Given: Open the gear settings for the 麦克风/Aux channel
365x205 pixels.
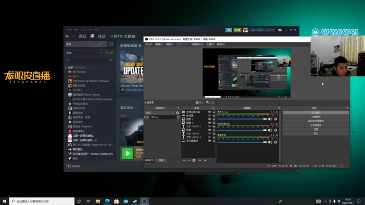Looking at the screenshot, I should [276, 119].
